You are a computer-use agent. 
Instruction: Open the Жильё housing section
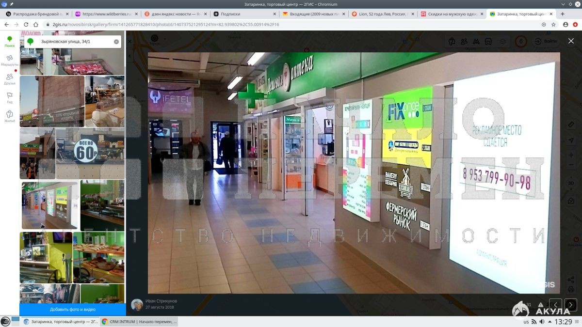[x=10, y=116]
